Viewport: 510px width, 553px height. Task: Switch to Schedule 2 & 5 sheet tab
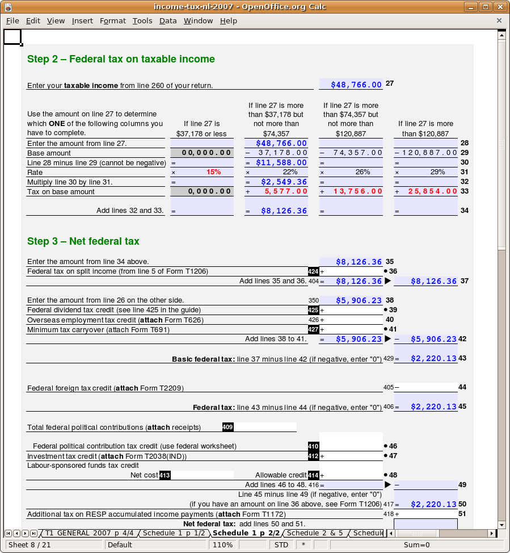315,533
